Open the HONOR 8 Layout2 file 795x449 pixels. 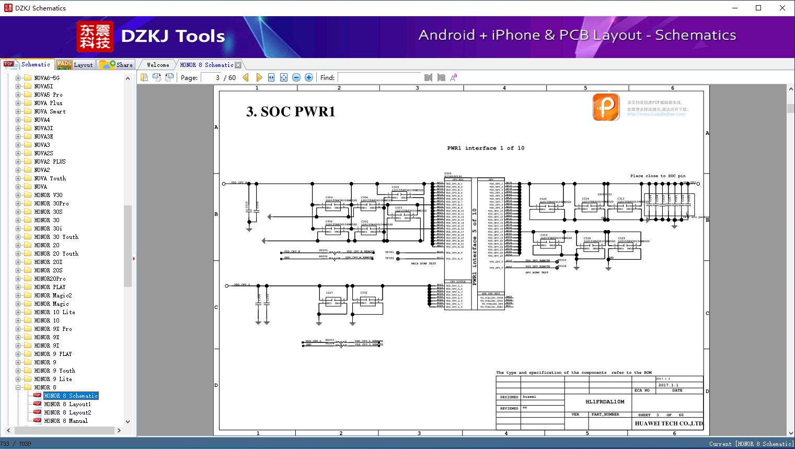(67, 412)
